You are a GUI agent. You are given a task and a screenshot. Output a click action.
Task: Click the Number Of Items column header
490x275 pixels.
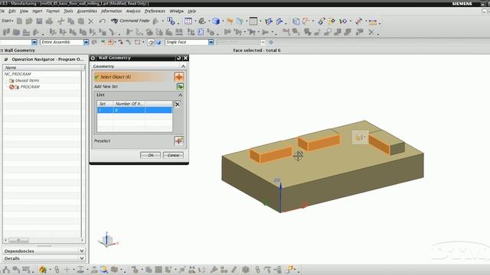(x=129, y=104)
